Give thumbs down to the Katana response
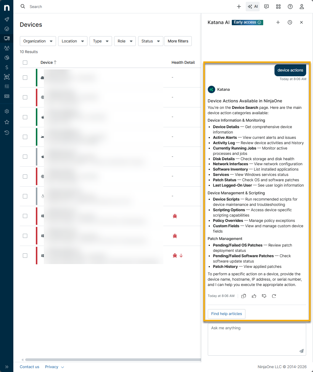This screenshot has height=372, width=313. point(264,296)
